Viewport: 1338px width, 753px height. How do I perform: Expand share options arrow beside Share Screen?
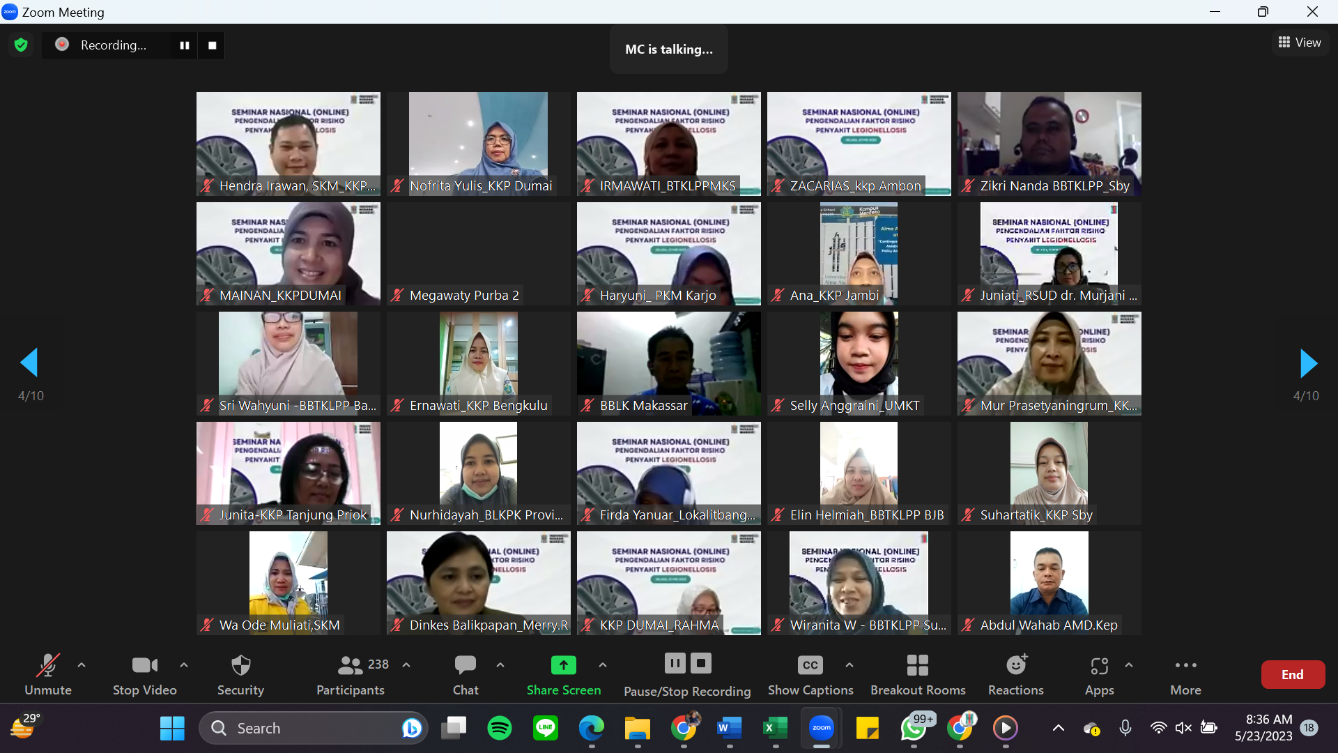pos(603,665)
